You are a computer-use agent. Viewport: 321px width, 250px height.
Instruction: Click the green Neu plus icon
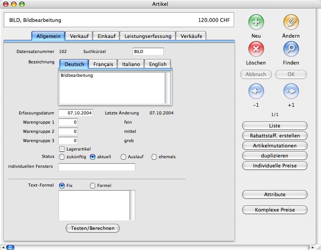point(256,22)
